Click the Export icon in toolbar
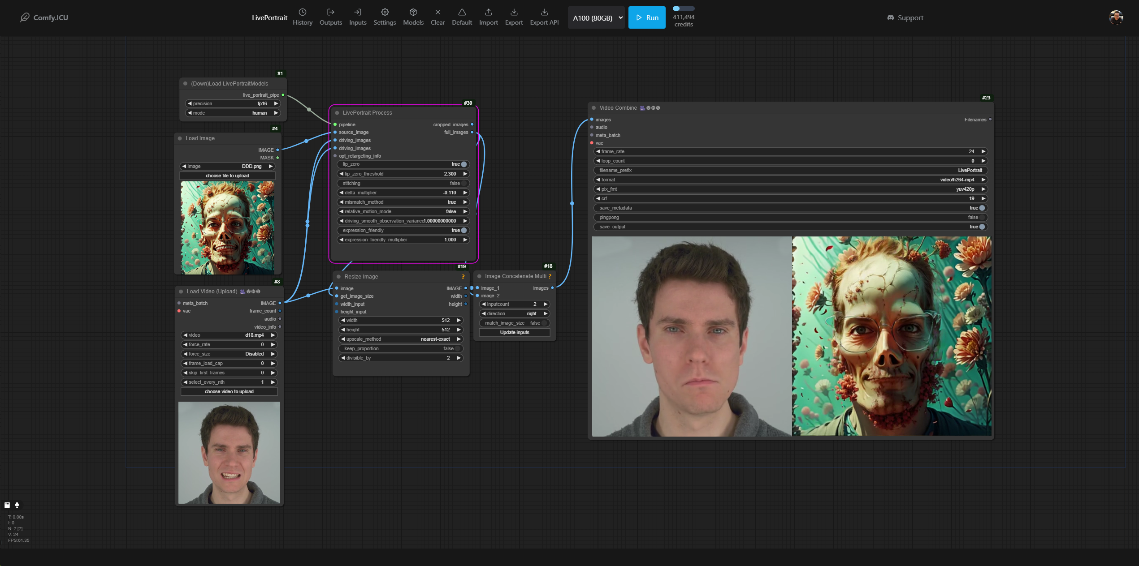Screen dimensions: 1139x566 pyautogui.click(x=514, y=17)
